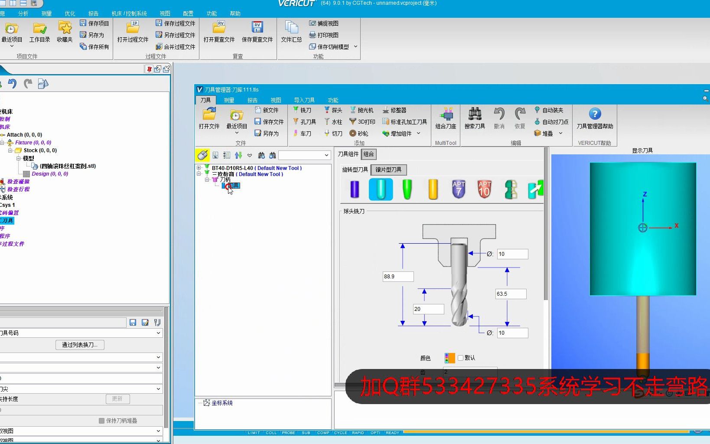This screenshot has height=444, width=710.
Task: Toggle keep holder stacking (保持刀柄堆叠) checkbox
Action: 101,421
